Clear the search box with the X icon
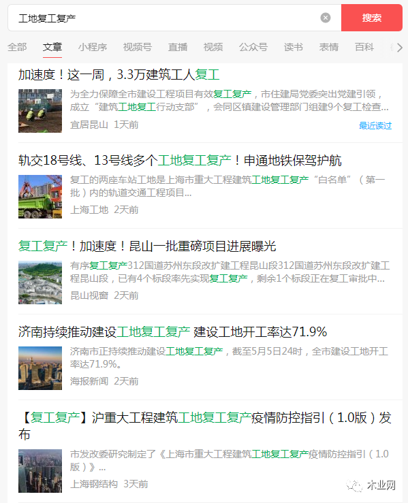The image size is (408, 503). 325,18
